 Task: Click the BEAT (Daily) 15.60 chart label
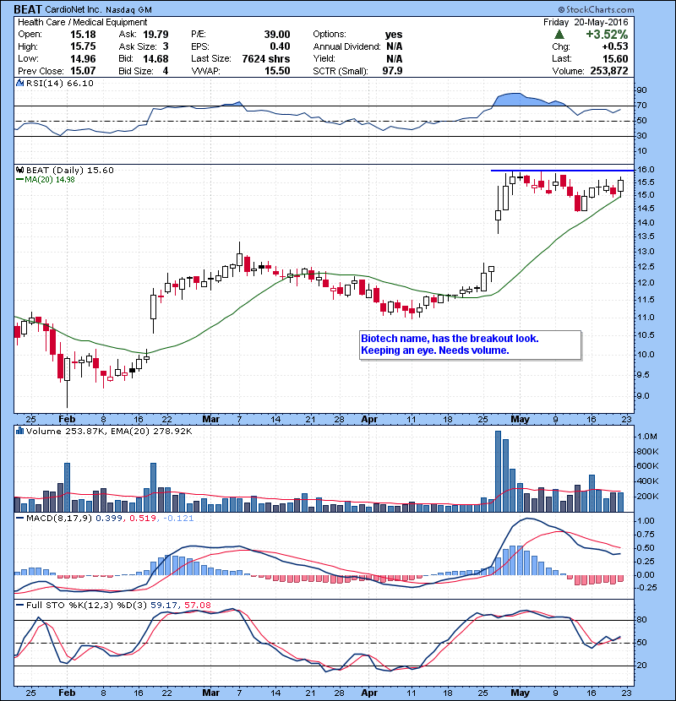(x=70, y=170)
